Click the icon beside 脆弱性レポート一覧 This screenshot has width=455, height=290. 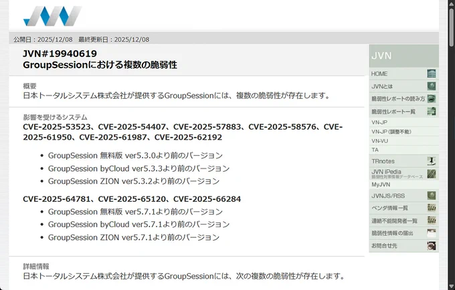click(x=432, y=111)
